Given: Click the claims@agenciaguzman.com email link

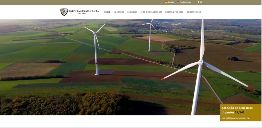Looking at the screenshot, I should click(x=236, y=118).
